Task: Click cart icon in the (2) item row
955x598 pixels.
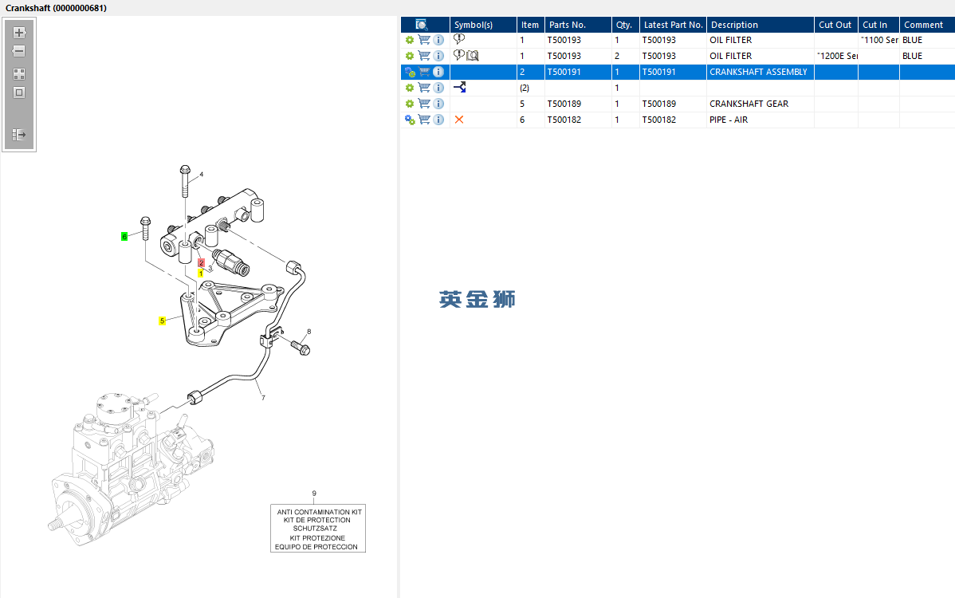Action: click(424, 88)
